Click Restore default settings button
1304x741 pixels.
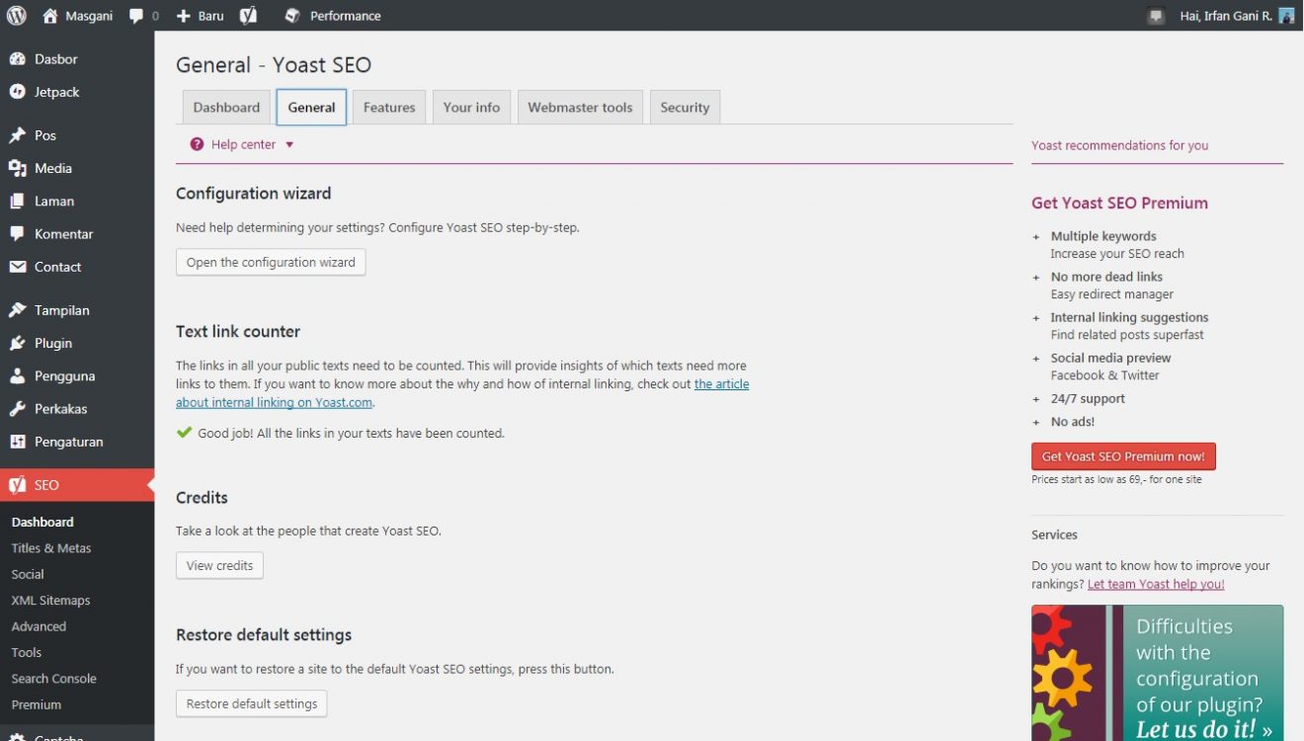coord(251,703)
